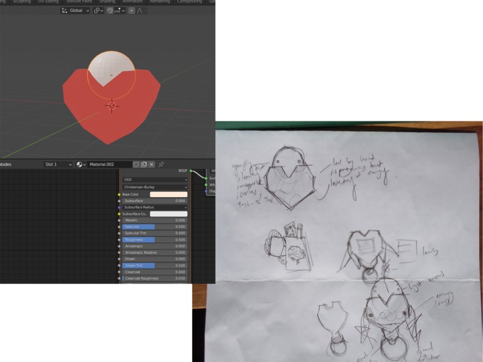Click the Base Color swatch
Image resolution: width=483 pixels, height=362 pixels.
point(169,195)
